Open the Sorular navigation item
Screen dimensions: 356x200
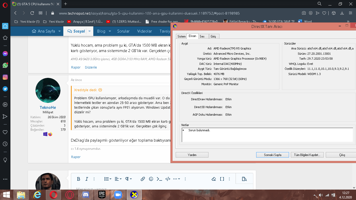[123, 31]
